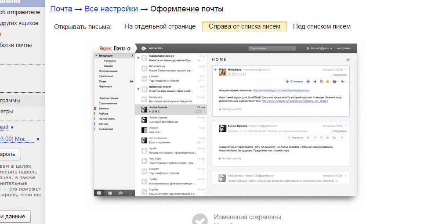The width and height of the screenshot is (435, 224).
Task: Collapse the Входящие folder in preview
Action: click(97, 56)
